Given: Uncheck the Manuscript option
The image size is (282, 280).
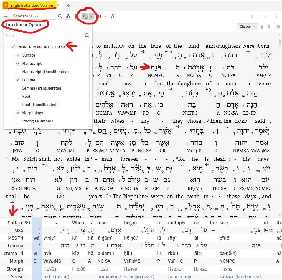Looking at the screenshot, I should click(18, 63).
